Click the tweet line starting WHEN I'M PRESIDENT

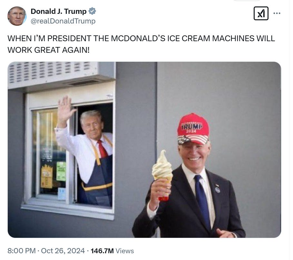141,38
